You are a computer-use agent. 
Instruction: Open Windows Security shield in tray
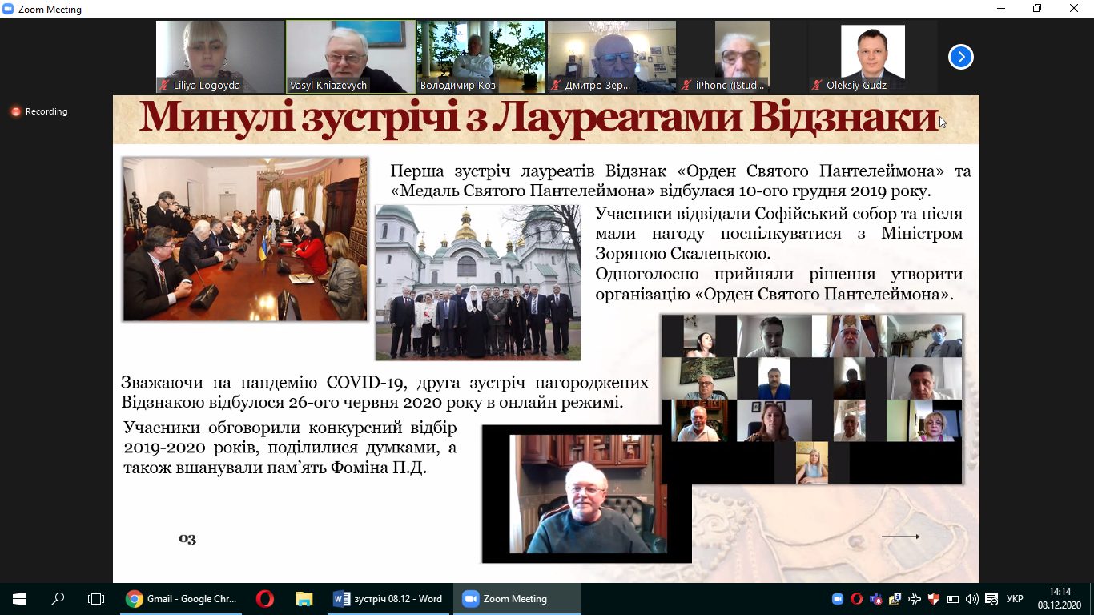pyautogui.click(x=933, y=599)
